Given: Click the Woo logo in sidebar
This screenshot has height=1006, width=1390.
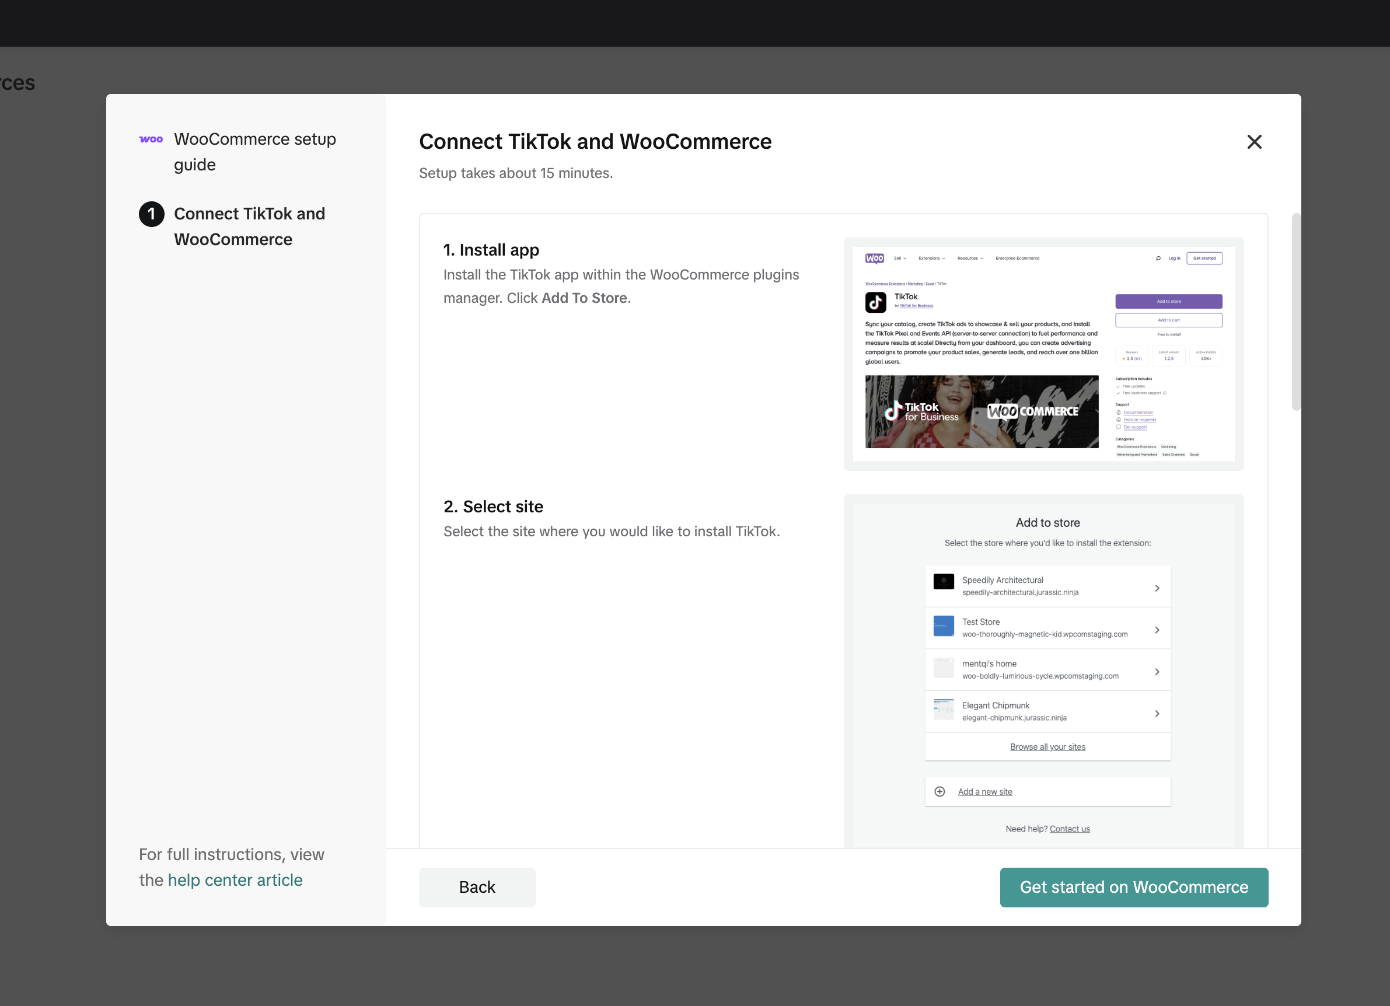Looking at the screenshot, I should 151,139.
